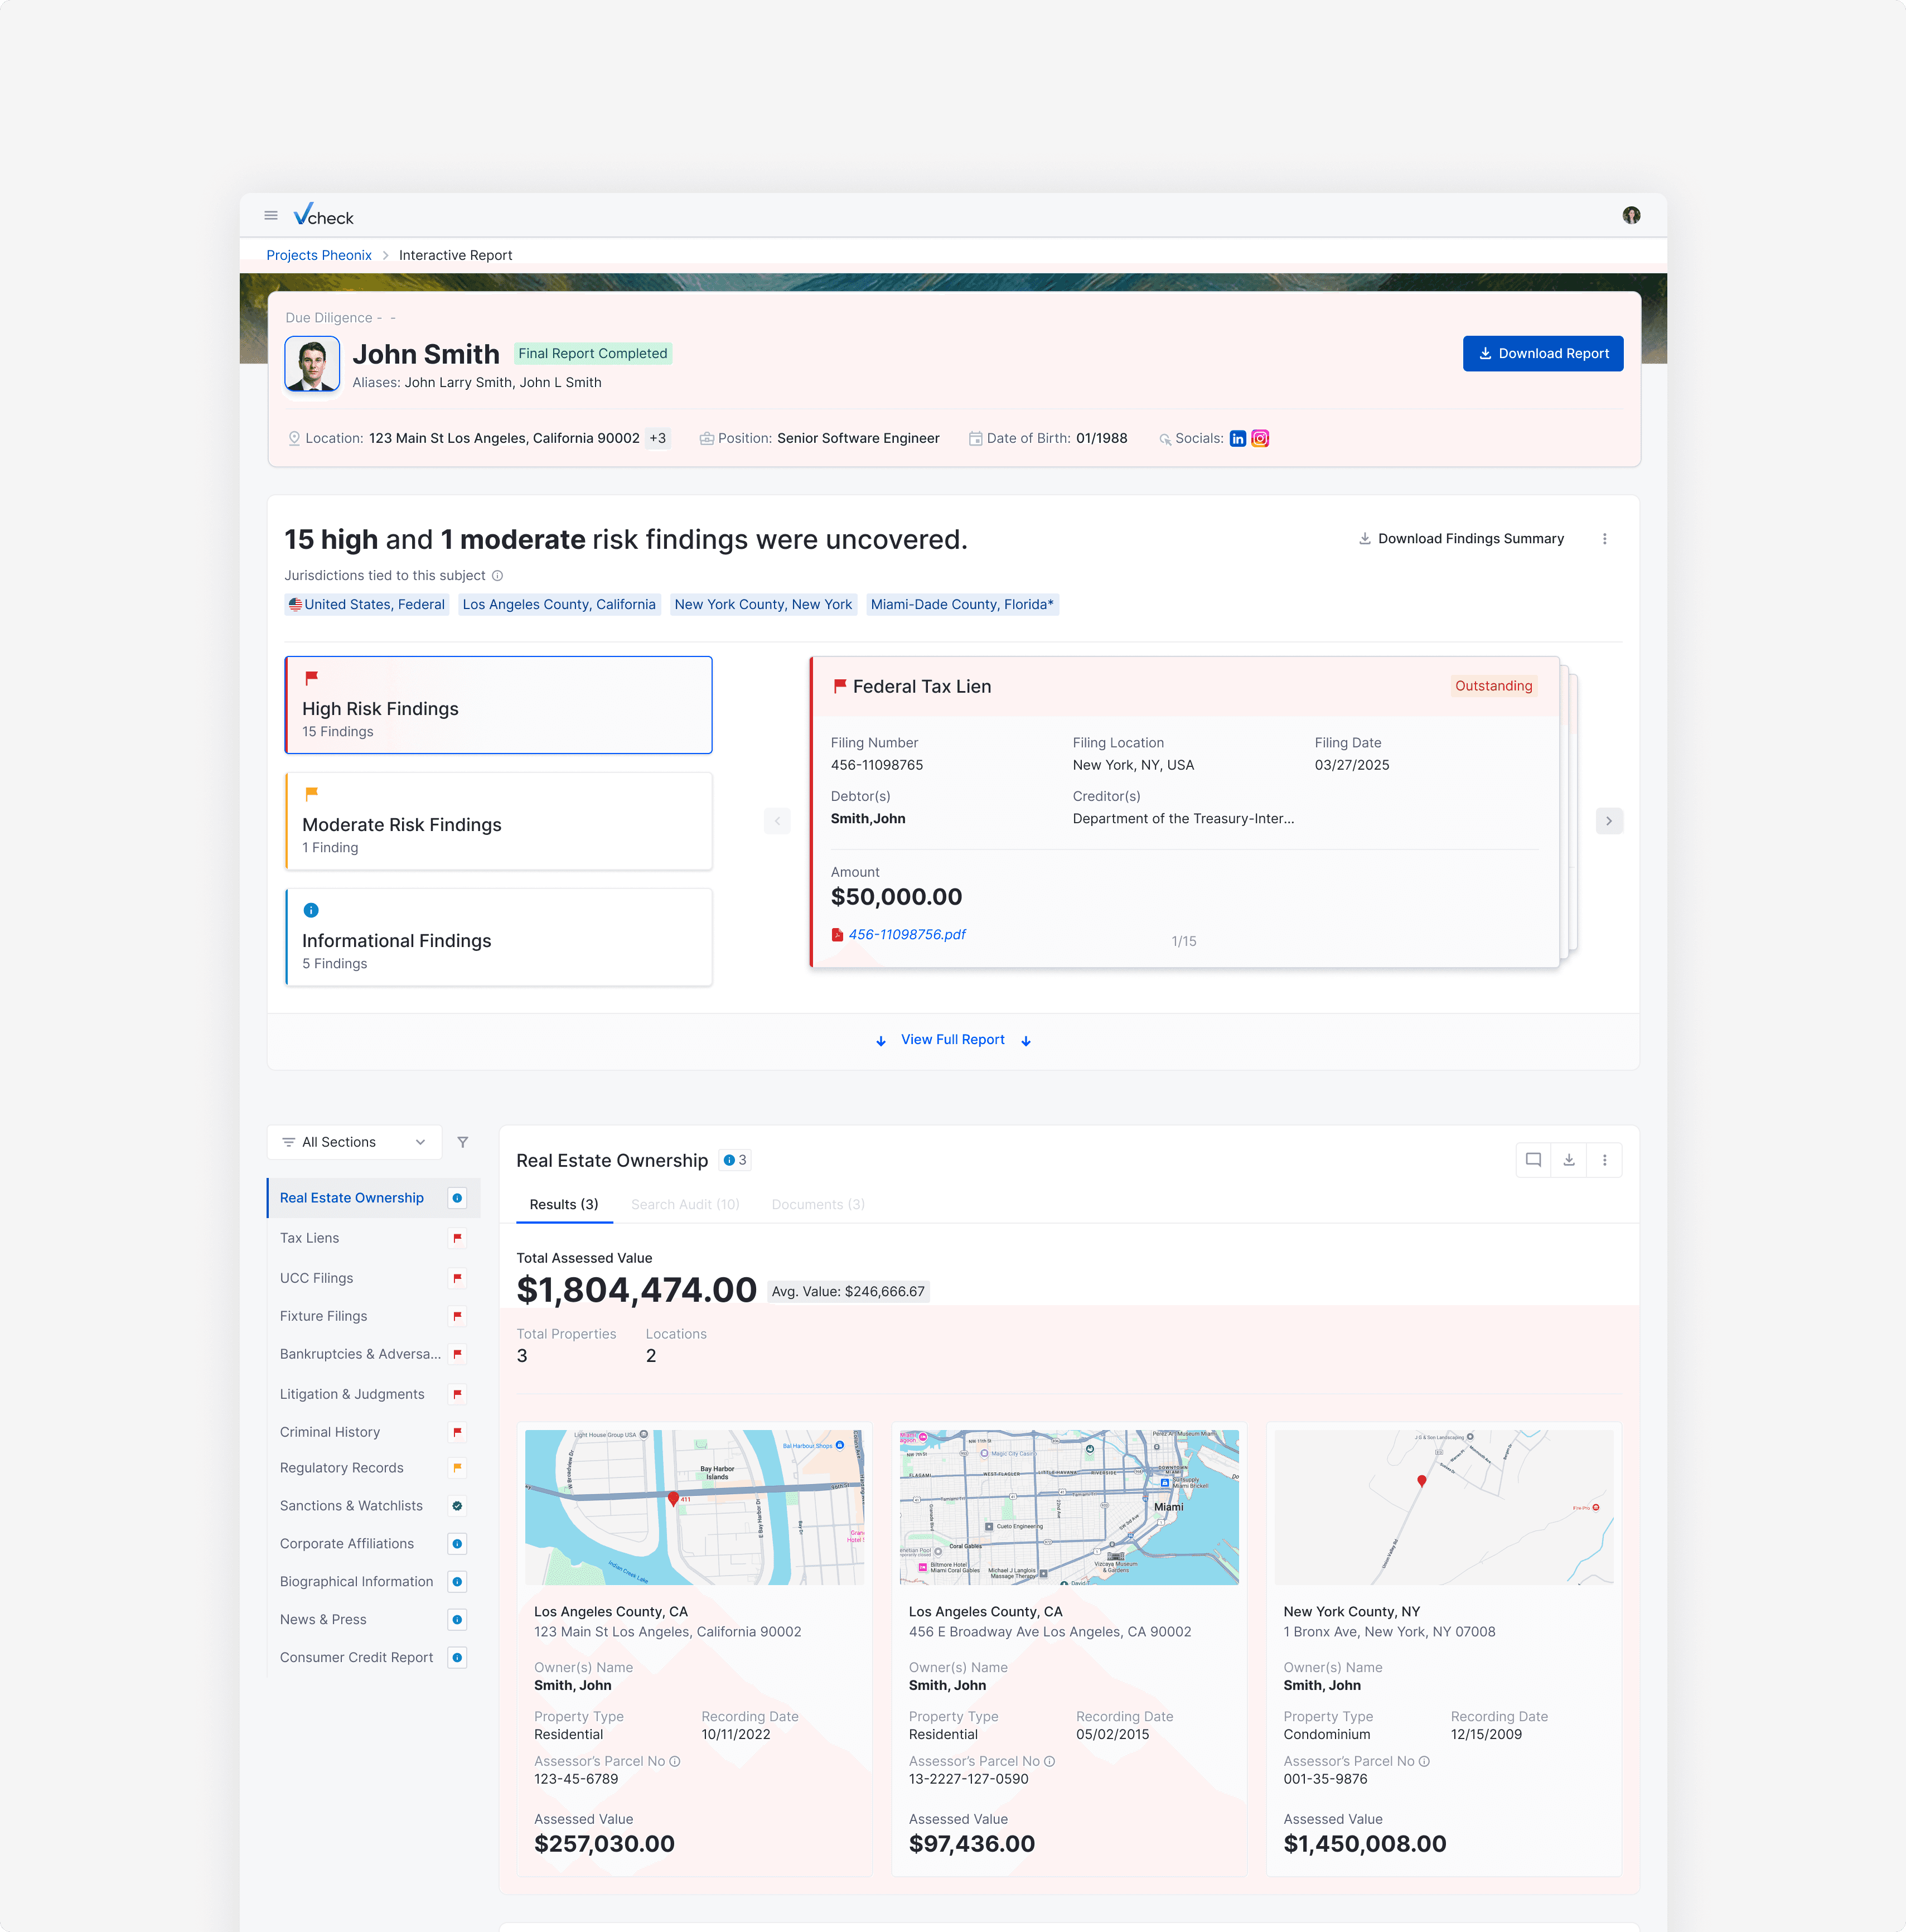Open comment icon in Real Estate Ownership

(x=1533, y=1160)
